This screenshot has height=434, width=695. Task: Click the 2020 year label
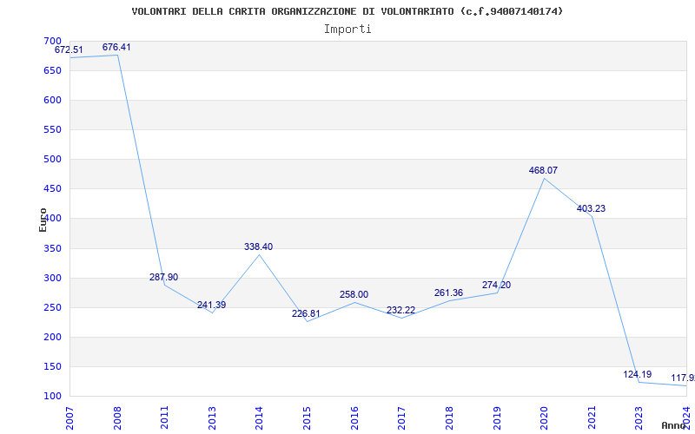point(544,418)
